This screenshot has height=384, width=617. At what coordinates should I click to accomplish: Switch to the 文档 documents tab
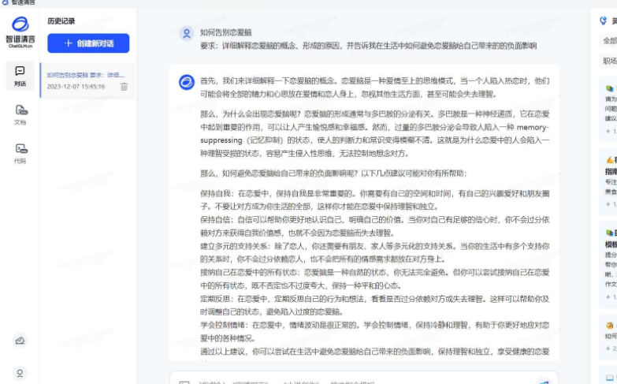[x=20, y=114]
